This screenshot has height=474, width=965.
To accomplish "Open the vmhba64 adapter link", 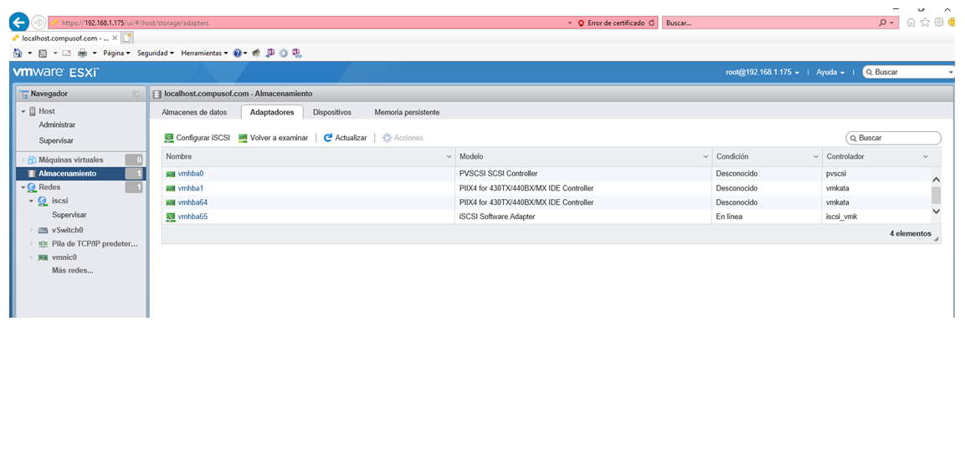I will click(x=192, y=202).
